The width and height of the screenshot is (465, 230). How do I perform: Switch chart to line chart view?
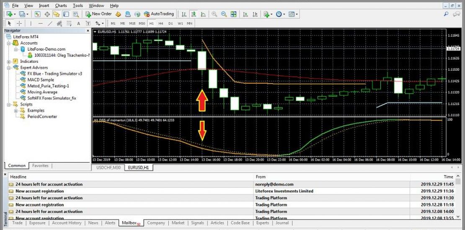(203, 14)
